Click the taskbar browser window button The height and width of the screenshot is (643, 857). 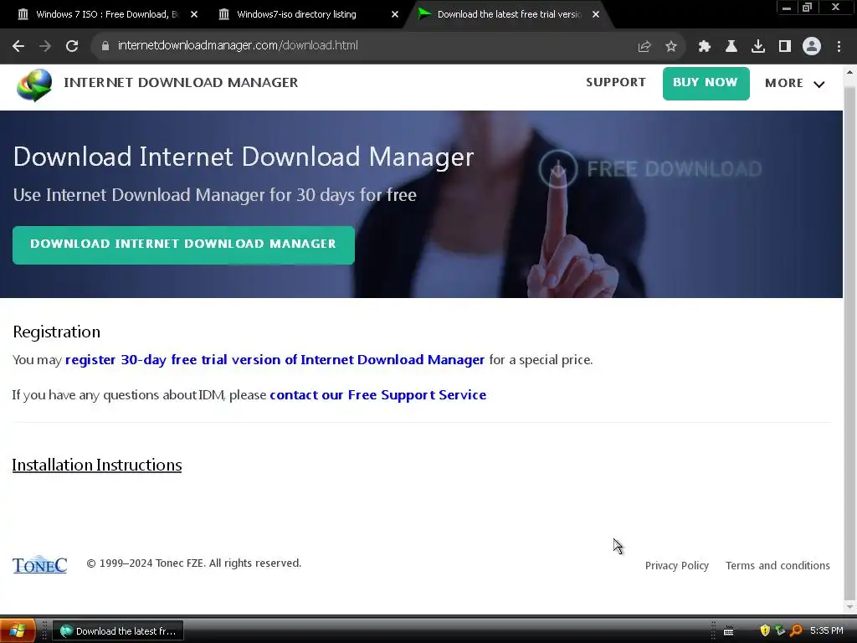(x=118, y=631)
